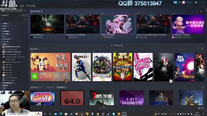
Task: Open the advanced filter sliders icon
Action: click(x=25, y=19)
